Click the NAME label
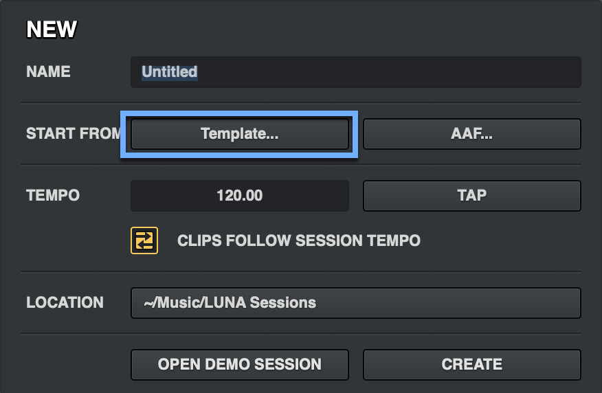The image size is (602, 393). 48,72
